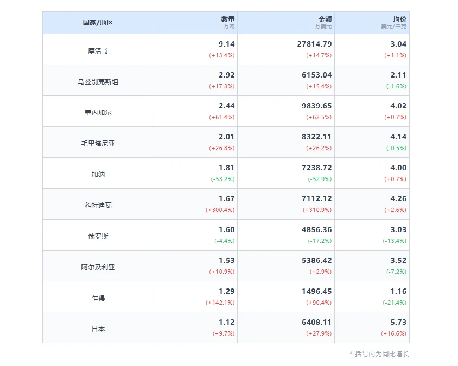The height and width of the screenshot is (366, 458).
Task: Click amount value 4856.36
Action: (317, 230)
